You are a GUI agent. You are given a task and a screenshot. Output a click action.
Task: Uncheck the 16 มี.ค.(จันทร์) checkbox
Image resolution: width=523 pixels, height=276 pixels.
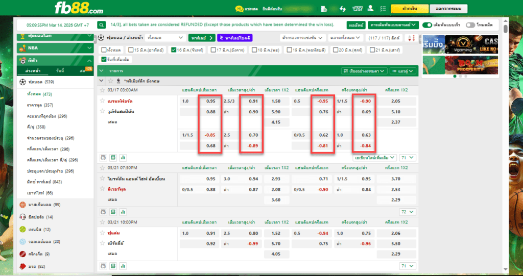(x=174, y=50)
